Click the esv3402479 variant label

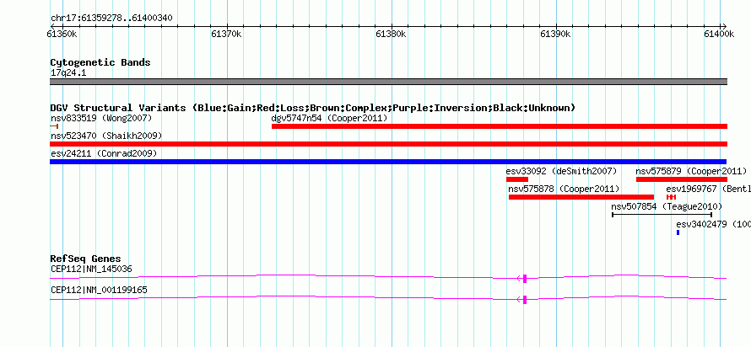coord(713,224)
